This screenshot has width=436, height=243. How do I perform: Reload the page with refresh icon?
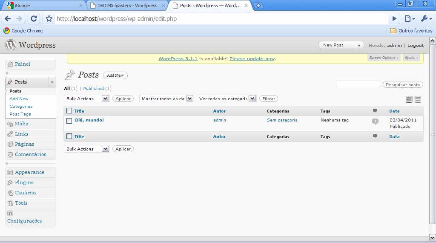[34, 19]
